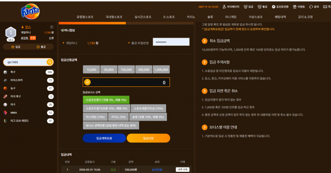331x173 pixels.
Task: Select 스포츠단폴더 deposit bonus option
Action: click(106, 100)
